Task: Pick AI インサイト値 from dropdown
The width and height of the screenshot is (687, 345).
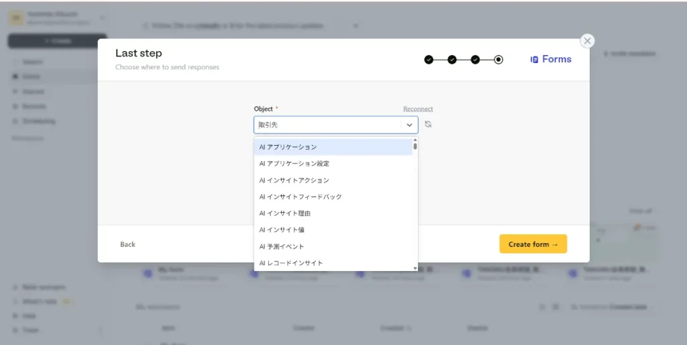Action: (x=333, y=230)
